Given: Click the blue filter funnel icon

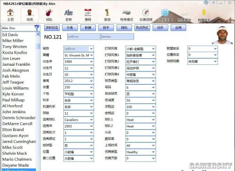Looking at the screenshot, I should 37,28.
